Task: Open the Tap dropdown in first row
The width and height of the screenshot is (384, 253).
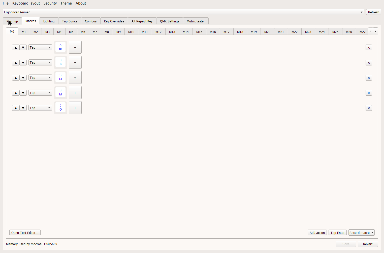Action: coord(40,48)
